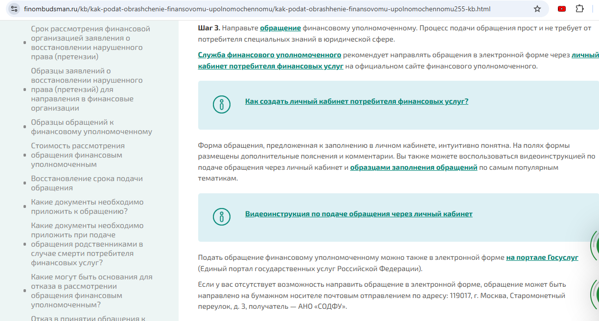Click the site information icon in address bar

[14, 9]
